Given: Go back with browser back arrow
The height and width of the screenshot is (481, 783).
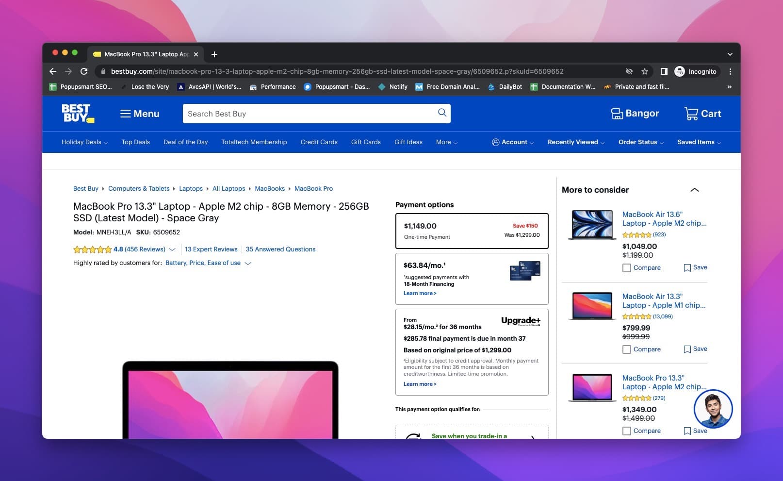Looking at the screenshot, I should [x=53, y=71].
